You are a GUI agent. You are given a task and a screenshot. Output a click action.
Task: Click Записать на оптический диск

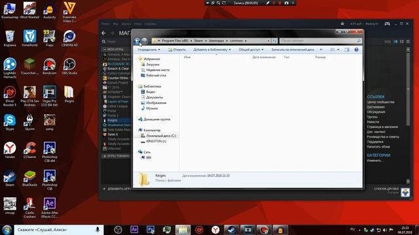(293, 50)
